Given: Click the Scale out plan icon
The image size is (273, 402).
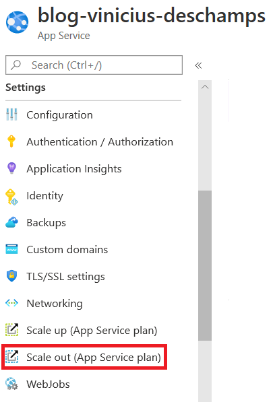Looking at the screenshot, I should pyautogui.click(x=12, y=357).
